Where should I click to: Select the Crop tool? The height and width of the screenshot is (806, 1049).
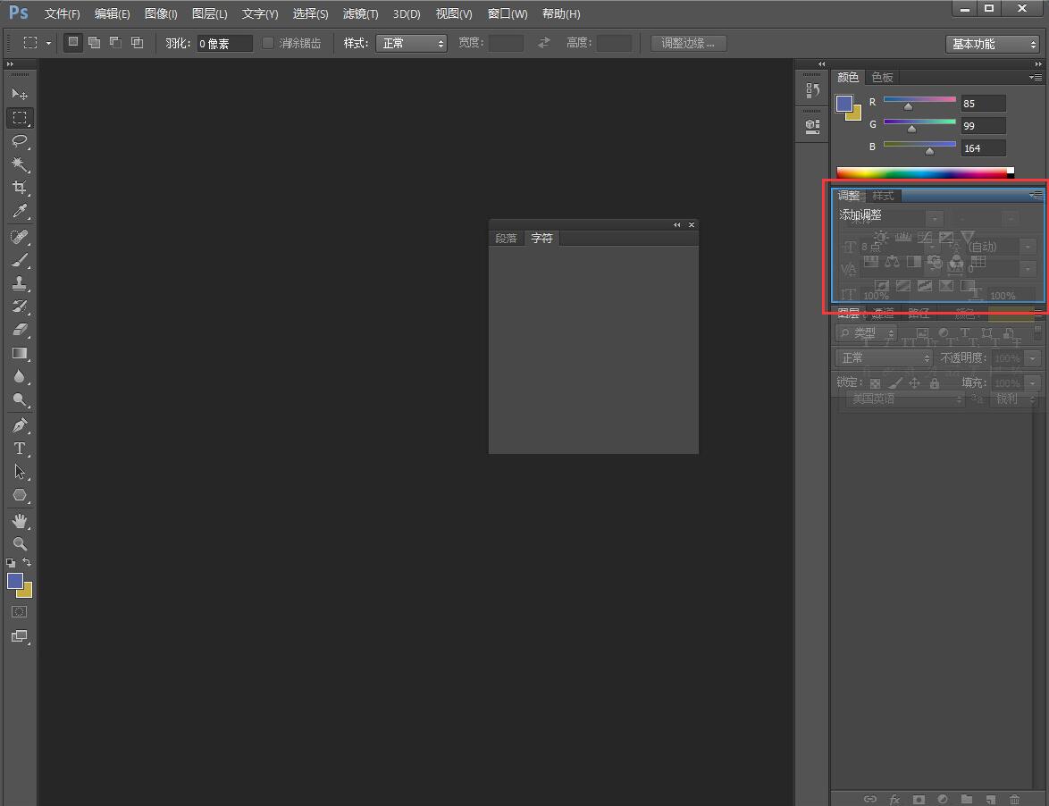[x=19, y=189]
